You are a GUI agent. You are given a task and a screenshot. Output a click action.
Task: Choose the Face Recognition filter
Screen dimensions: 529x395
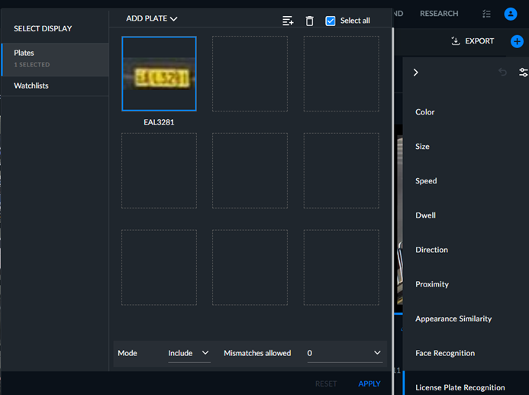coord(445,353)
